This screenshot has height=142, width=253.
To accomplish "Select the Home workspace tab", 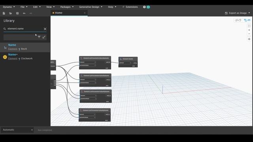I will click(69, 13).
